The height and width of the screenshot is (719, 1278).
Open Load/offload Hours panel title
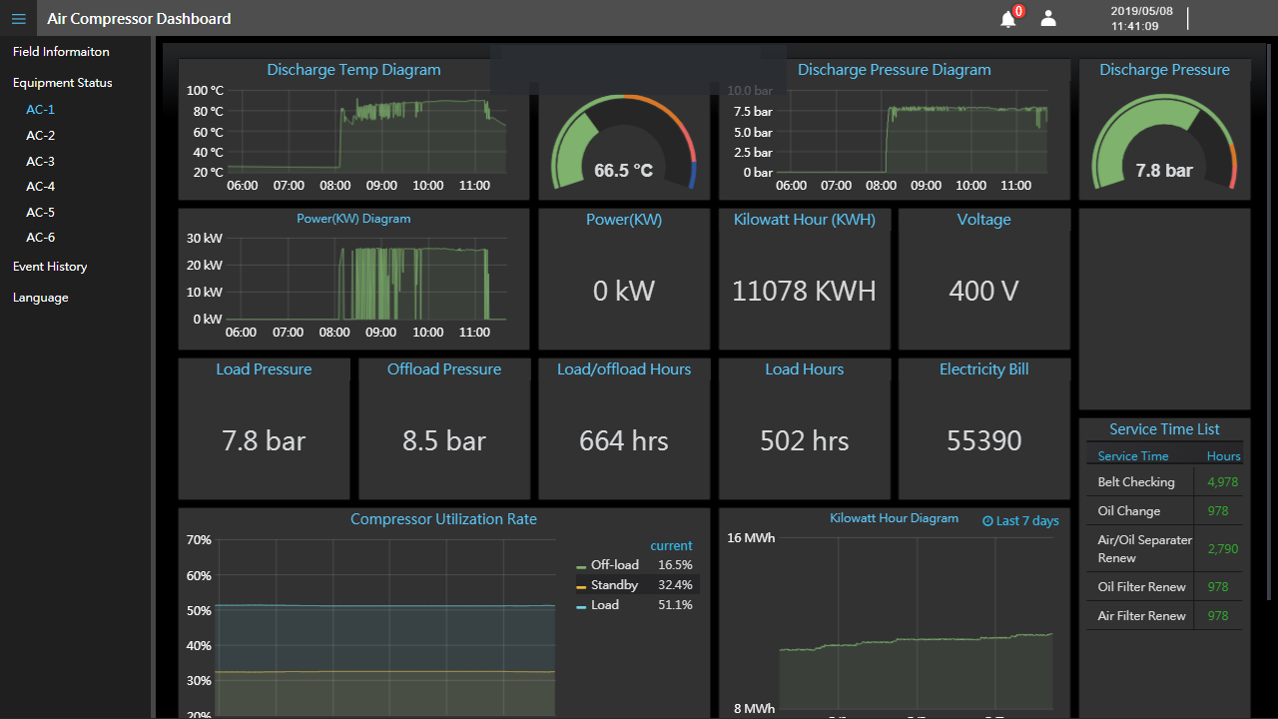point(624,369)
